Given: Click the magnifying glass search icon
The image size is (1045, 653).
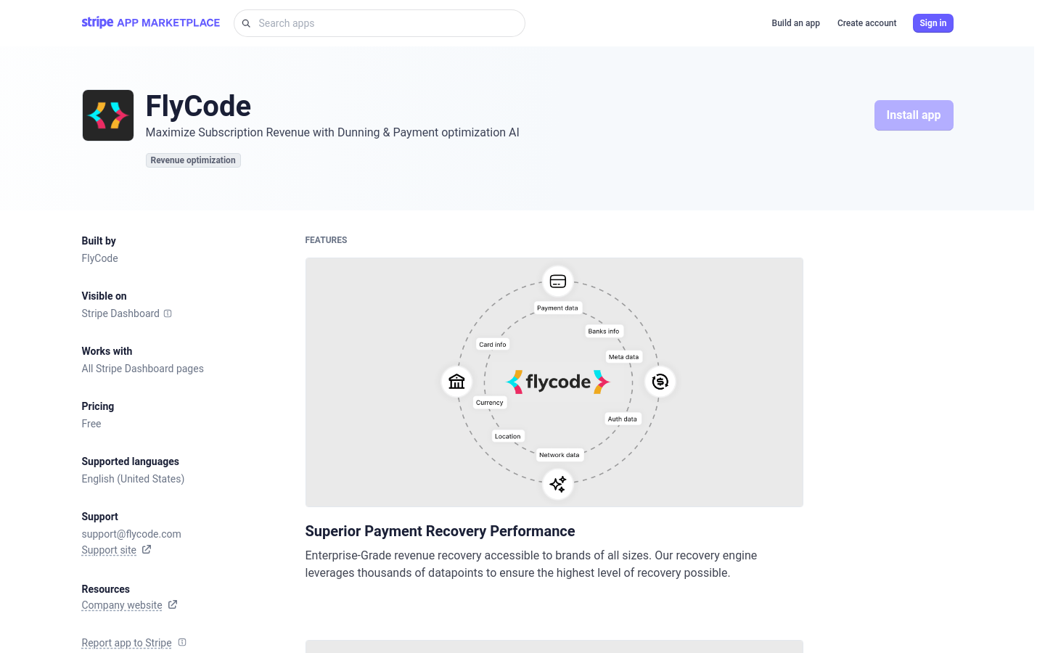Looking at the screenshot, I should coord(246,23).
